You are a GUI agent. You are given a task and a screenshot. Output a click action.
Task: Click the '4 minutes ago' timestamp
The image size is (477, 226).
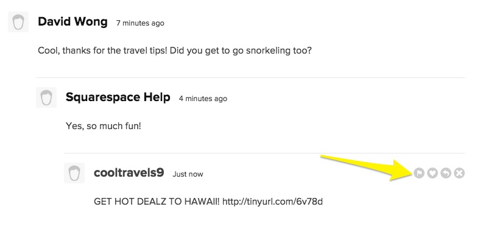pyautogui.click(x=203, y=99)
